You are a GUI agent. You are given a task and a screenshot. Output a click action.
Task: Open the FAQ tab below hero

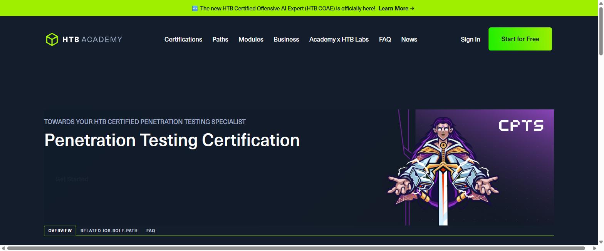point(151,231)
